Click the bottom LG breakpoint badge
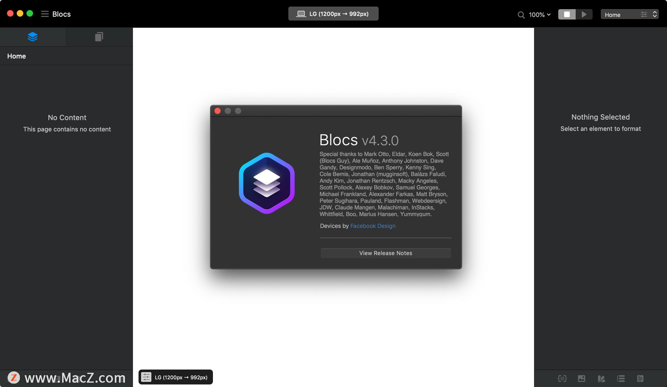 (x=175, y=377)
